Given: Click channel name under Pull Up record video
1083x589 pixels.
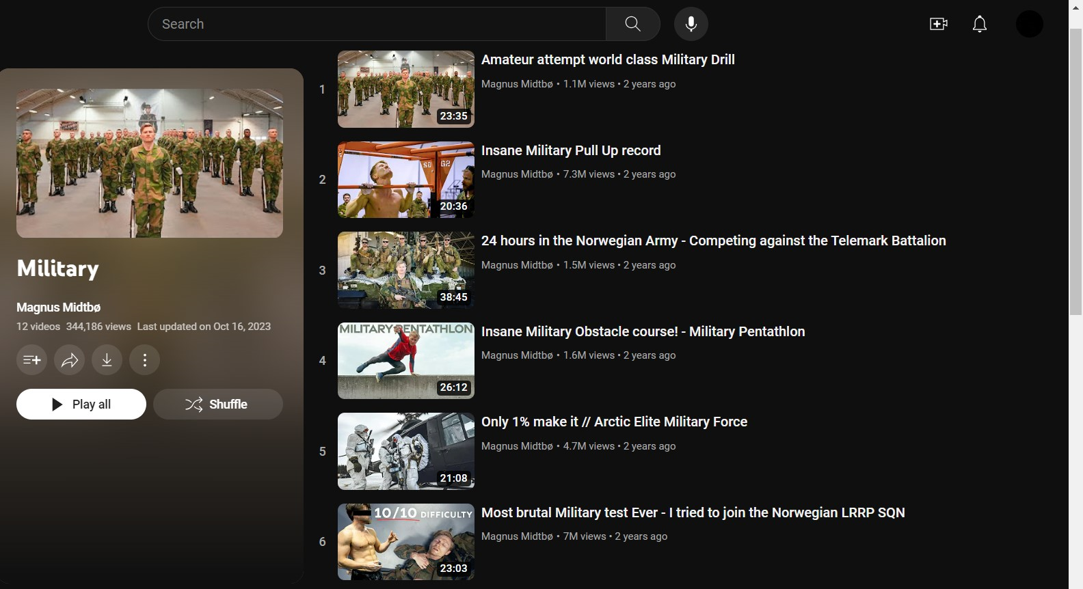Looking at the screenshot, I should (517, 174).
